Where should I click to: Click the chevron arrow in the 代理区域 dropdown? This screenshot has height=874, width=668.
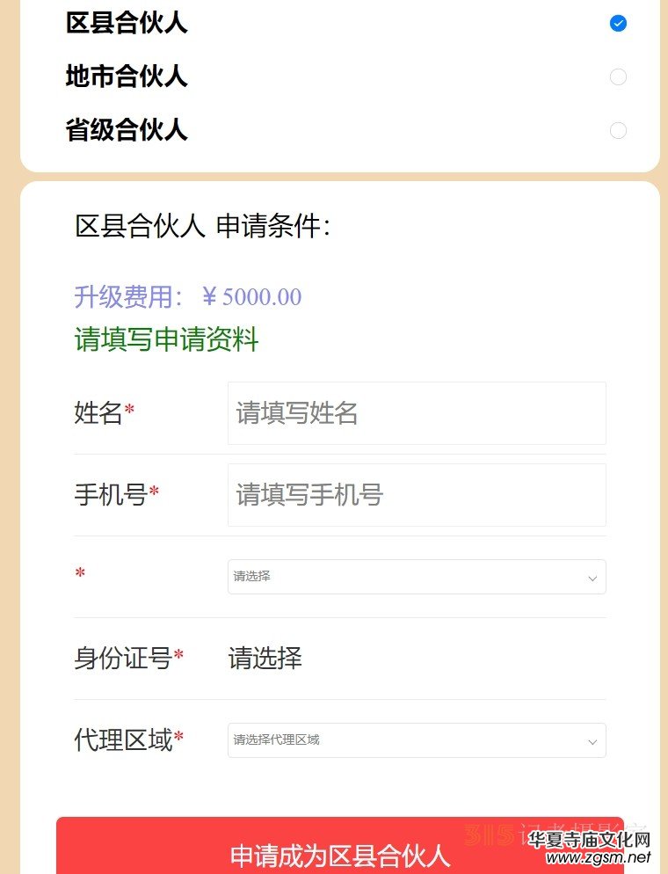pos(592,742)
